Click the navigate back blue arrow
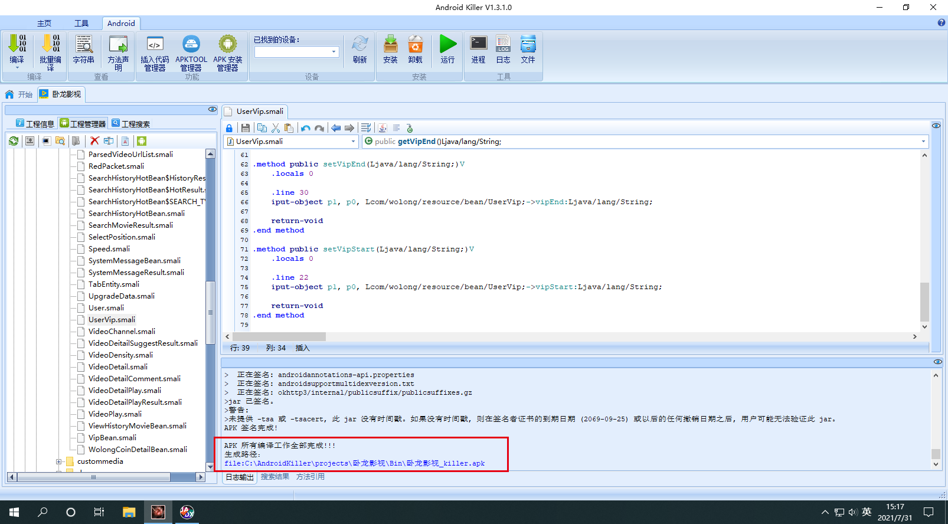This screenshot has height=524, width=948. [x=336, y=128]
